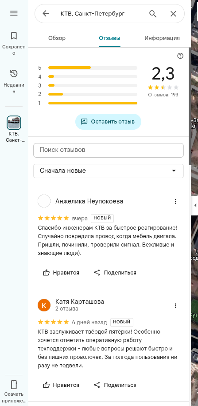This screenshot has height=406, width=198.
Task: Click the side panel vertical scrollbar
Action: (x=190, y=106)
